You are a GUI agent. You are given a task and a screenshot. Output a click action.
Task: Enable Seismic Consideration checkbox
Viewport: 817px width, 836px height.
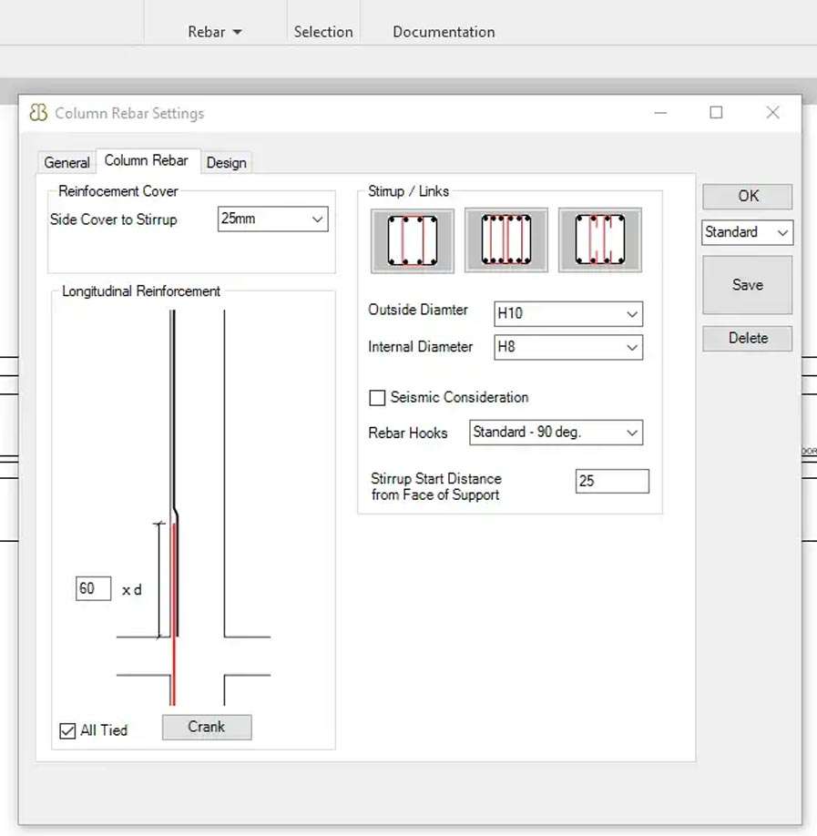pyautogui.click(x=377, y=398)
